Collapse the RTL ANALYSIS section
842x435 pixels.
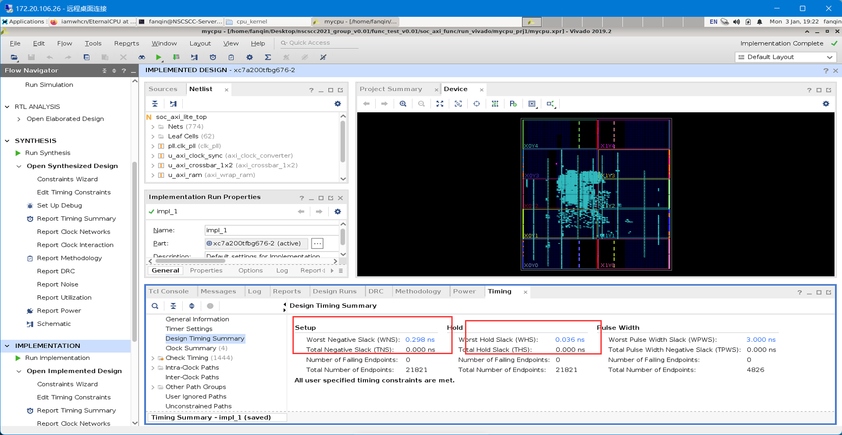7,107
